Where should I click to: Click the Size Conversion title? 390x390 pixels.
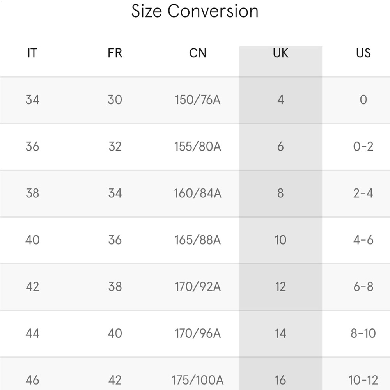tap(195, 11)
